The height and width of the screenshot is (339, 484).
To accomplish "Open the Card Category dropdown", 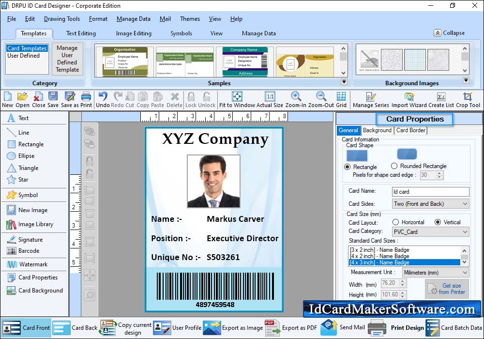I will coord(430,232).
